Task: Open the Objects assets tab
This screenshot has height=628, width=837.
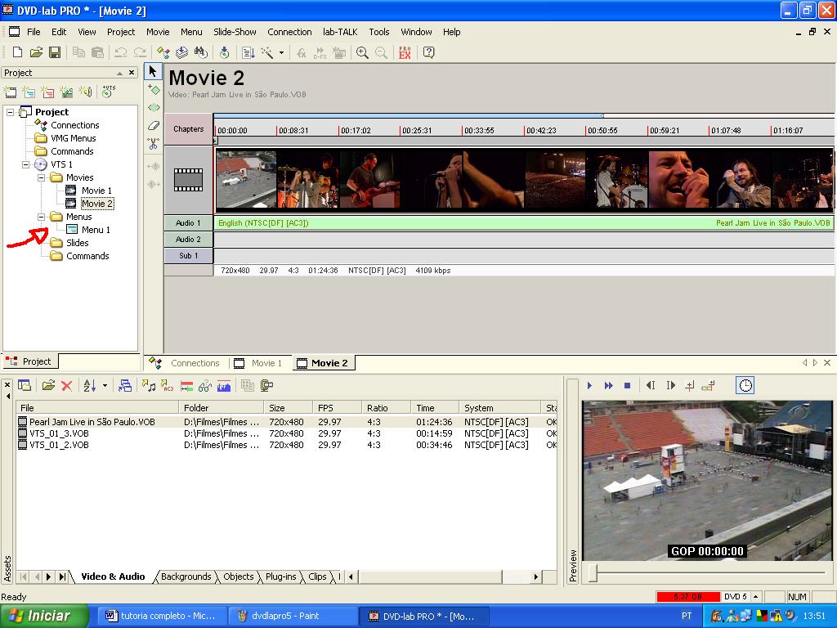Action: 238,576
